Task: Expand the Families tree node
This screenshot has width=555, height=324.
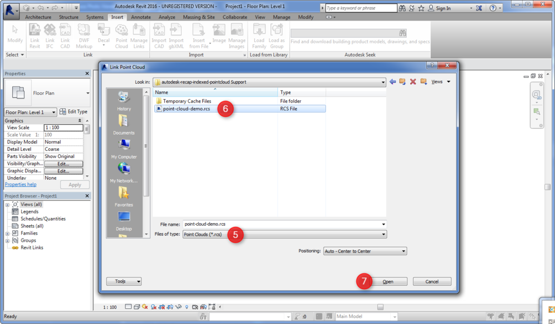Action: click(x=7, y=234)
